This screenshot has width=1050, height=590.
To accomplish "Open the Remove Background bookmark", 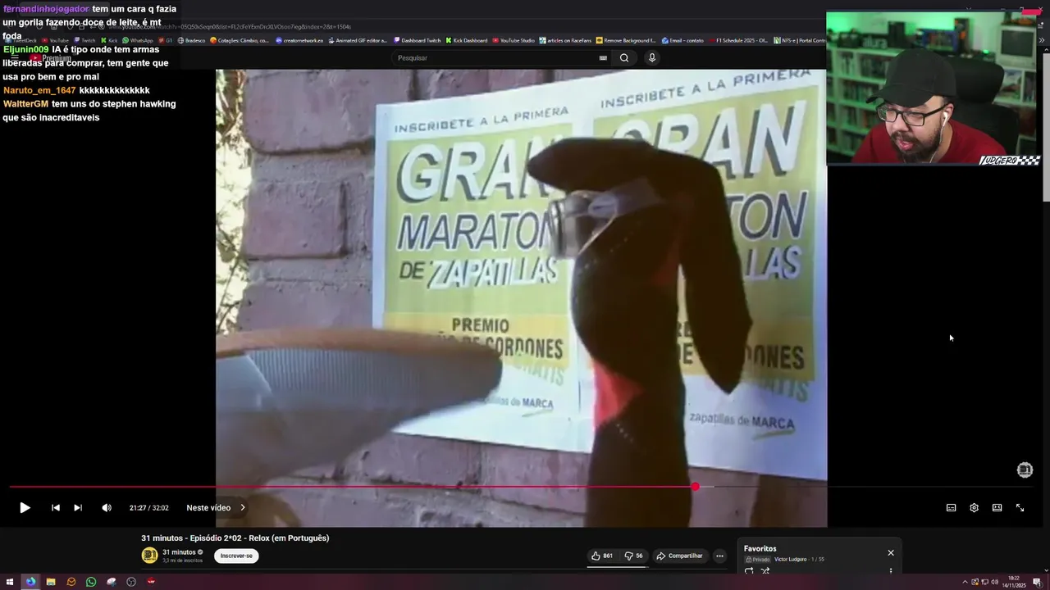I will [x=627, y=40].
